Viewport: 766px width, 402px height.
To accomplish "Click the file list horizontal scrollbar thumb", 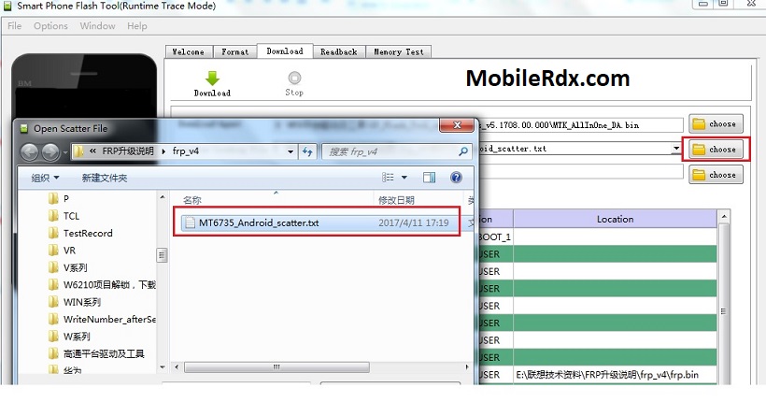I will click(277, 366).
